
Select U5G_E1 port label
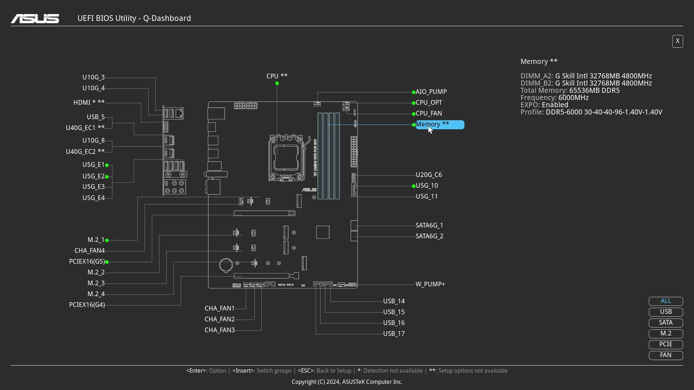[x=93, y=165]
